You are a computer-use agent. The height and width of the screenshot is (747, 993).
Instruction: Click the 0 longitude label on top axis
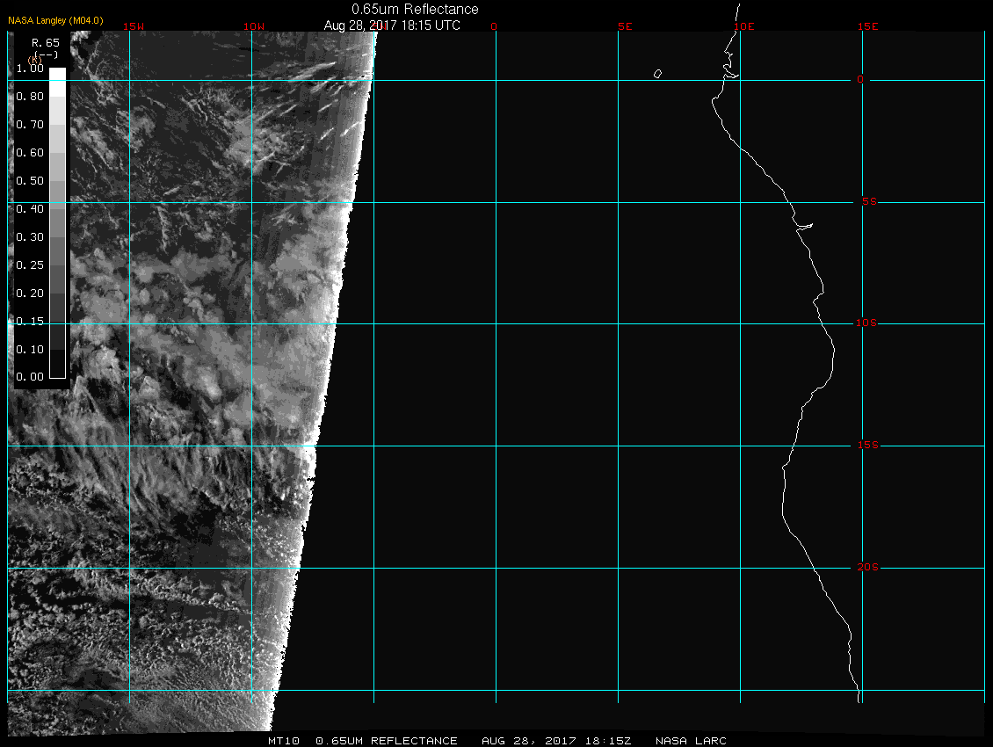click(494, 26)
